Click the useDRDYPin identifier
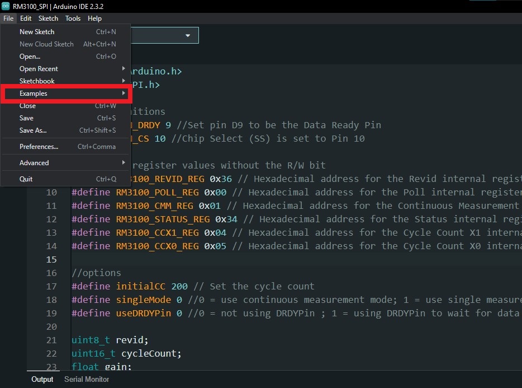Screen dimensions: 522x388 point(144,314)
